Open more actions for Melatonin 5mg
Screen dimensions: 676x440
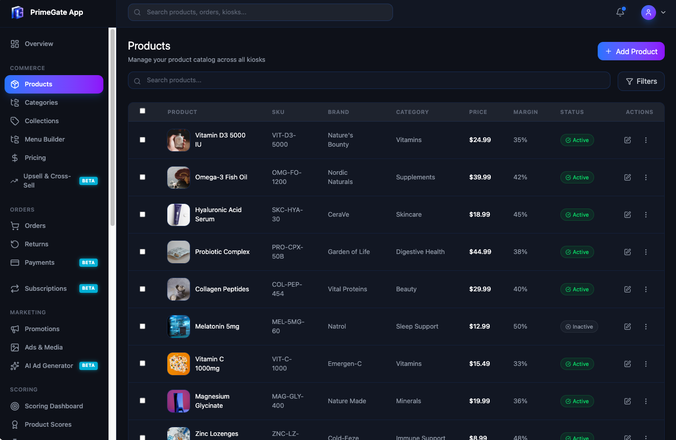click(x=646, y=327)
